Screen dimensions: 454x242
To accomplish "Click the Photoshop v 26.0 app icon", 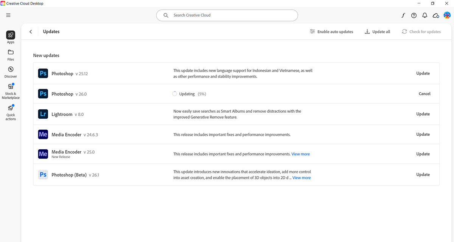I will (43, 94).
